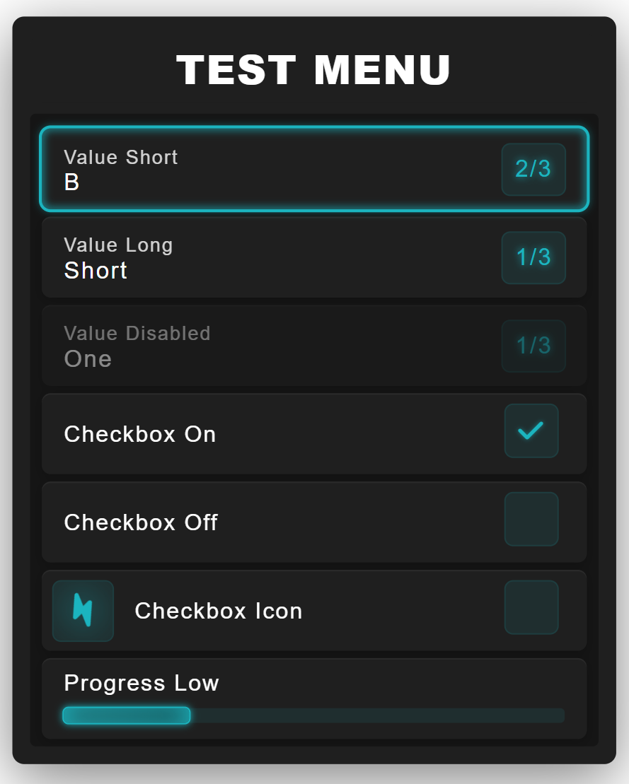629x784 pixels.
Task: Click the Value Disabled label
Action: tap(137, 334)
